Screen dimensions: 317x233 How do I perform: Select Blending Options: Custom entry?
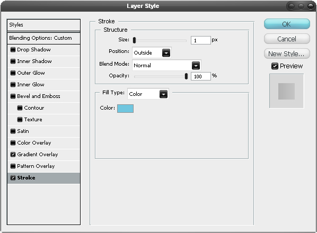coord(43,38)
